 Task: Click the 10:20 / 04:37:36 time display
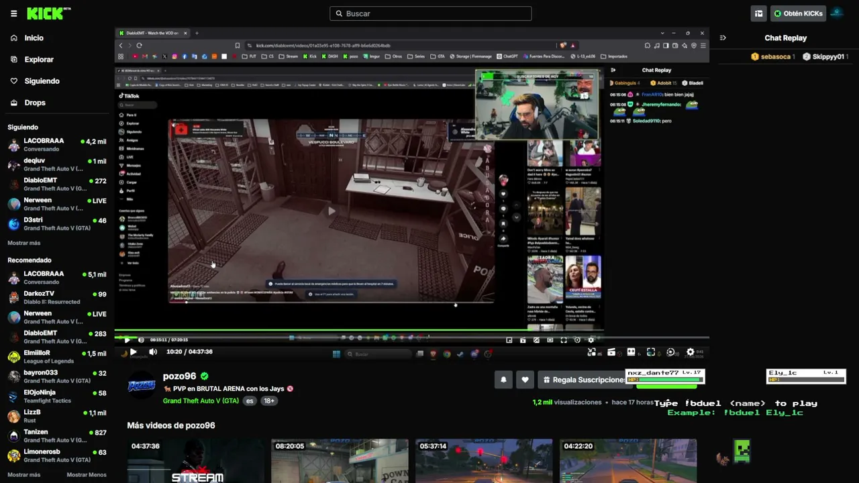[189, 352]
